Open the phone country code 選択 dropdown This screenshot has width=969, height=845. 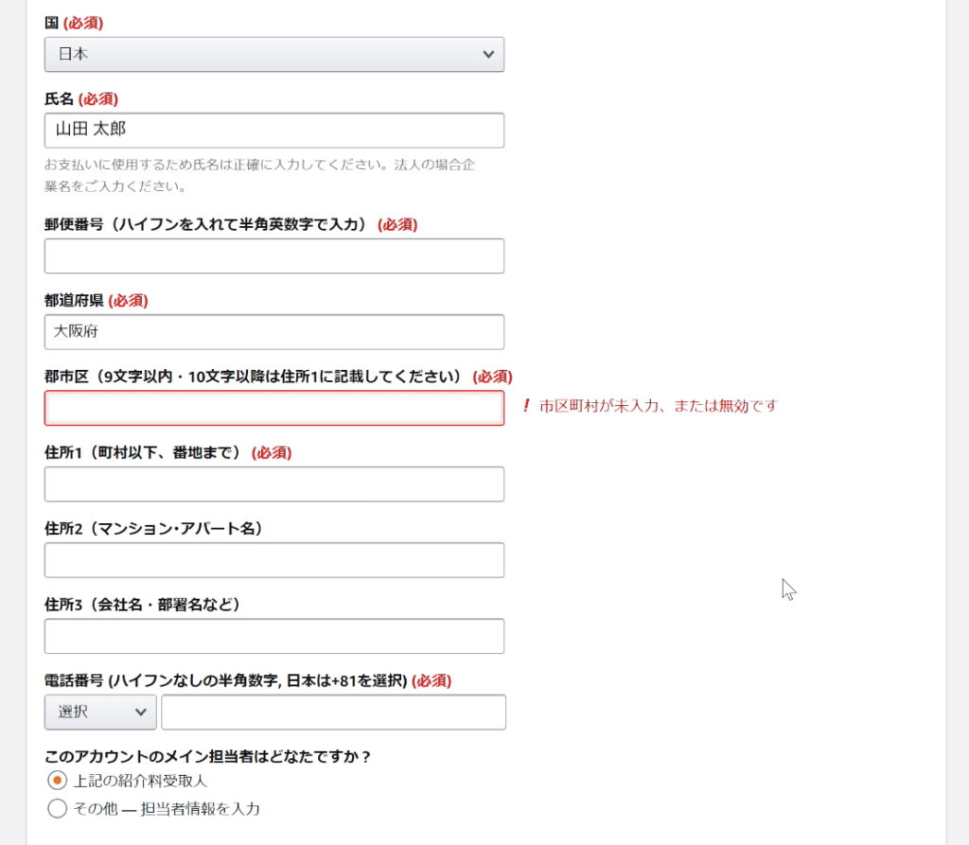point(100,713)
